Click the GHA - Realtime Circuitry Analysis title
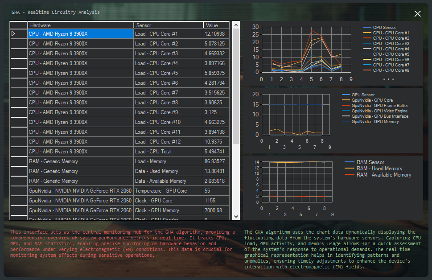 (x=56, y=12)
